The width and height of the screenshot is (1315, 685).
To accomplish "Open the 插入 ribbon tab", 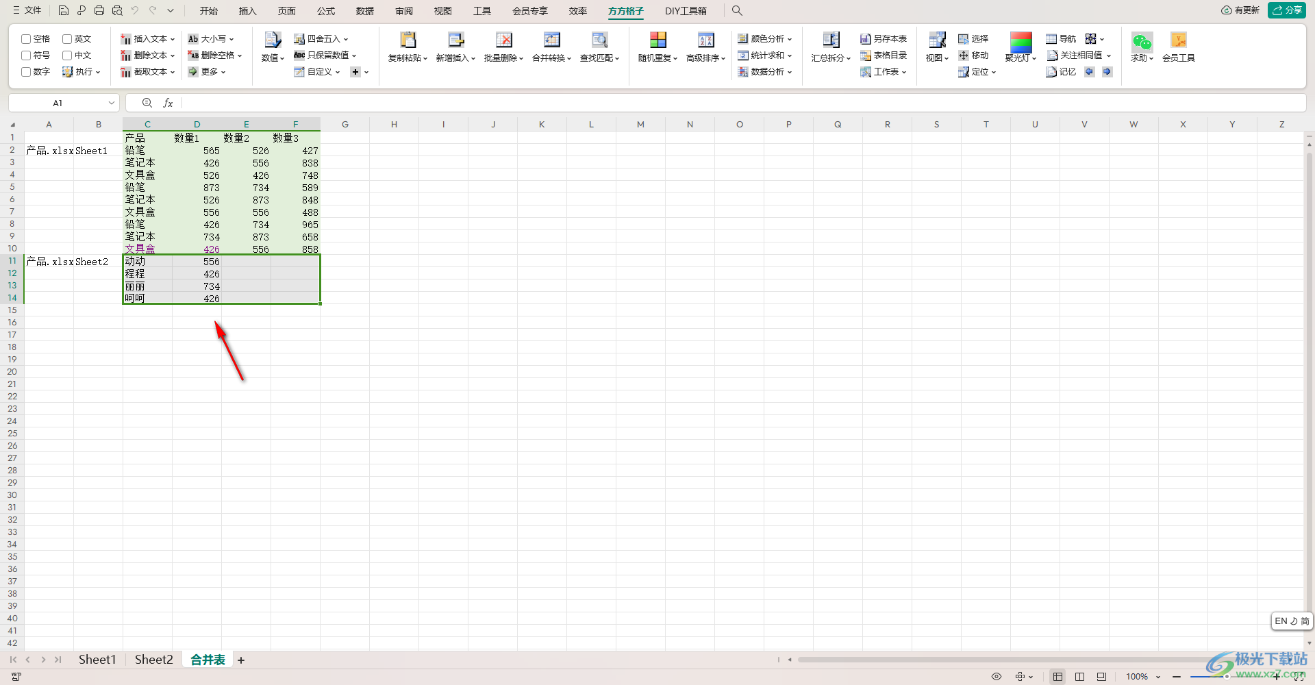I will click(x=248, y=11).
